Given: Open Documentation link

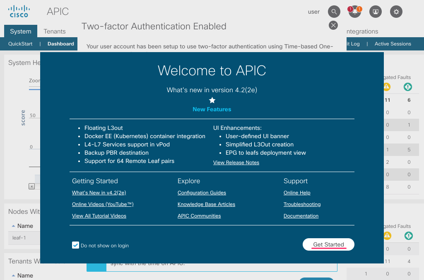Looking at the screenshot, I should click(x=301, y=216).
